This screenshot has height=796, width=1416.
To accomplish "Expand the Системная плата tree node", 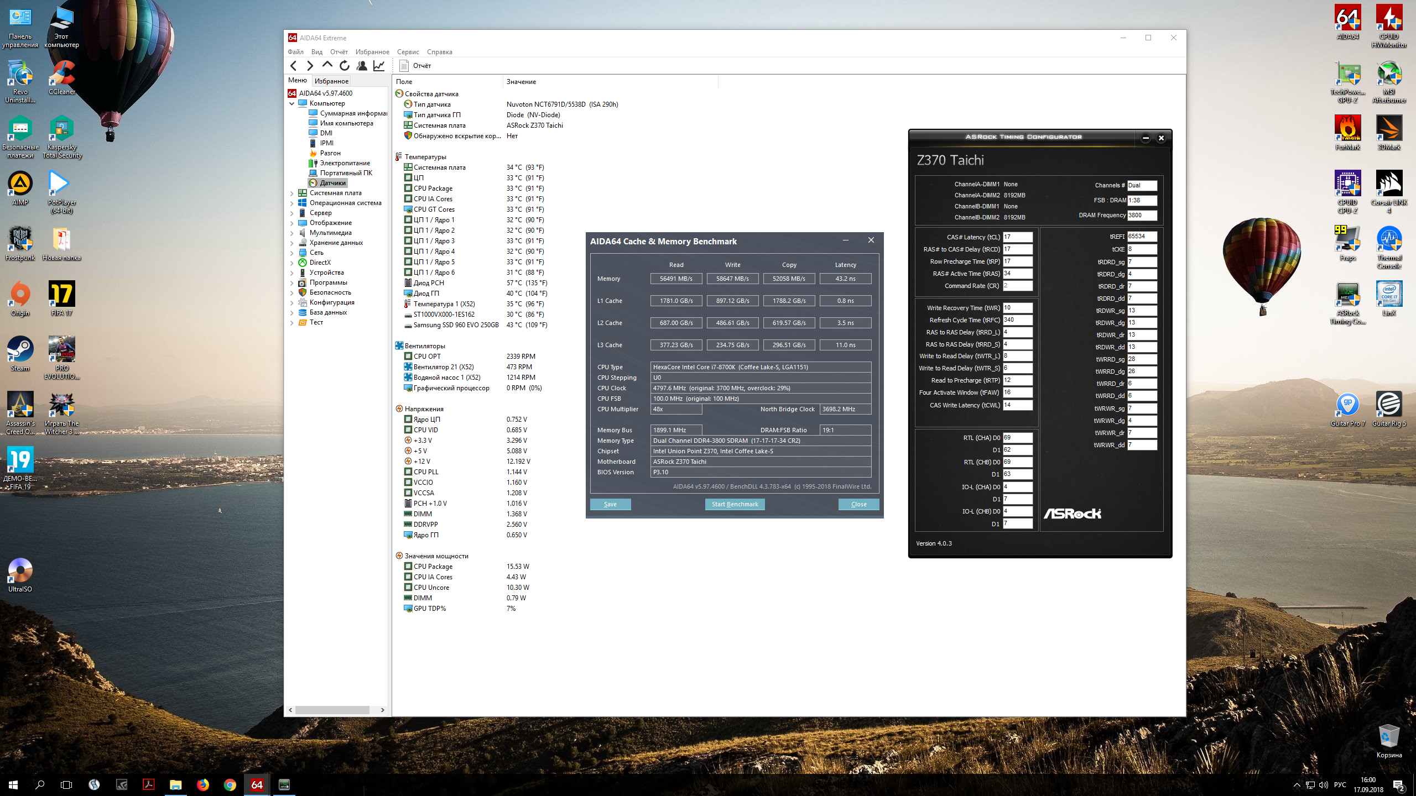I will click(292, 193).
